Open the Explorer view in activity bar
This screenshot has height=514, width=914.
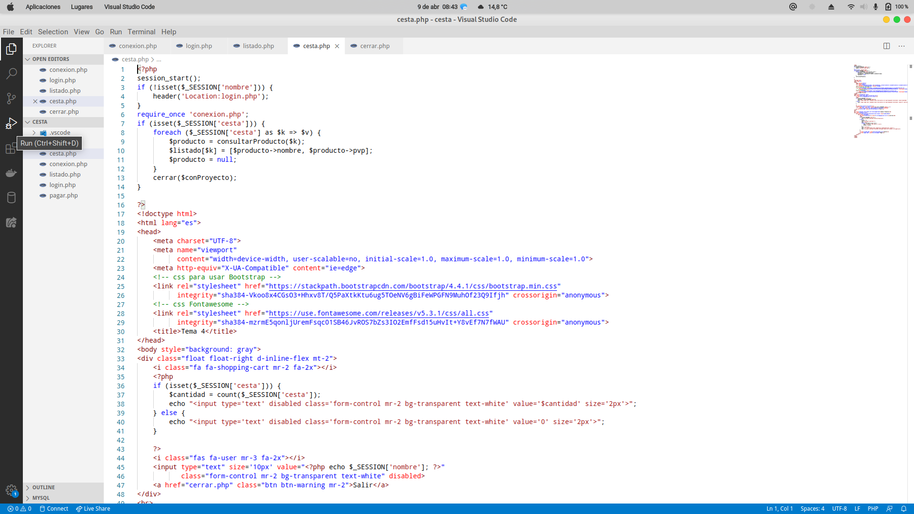(x=11, y=49)
